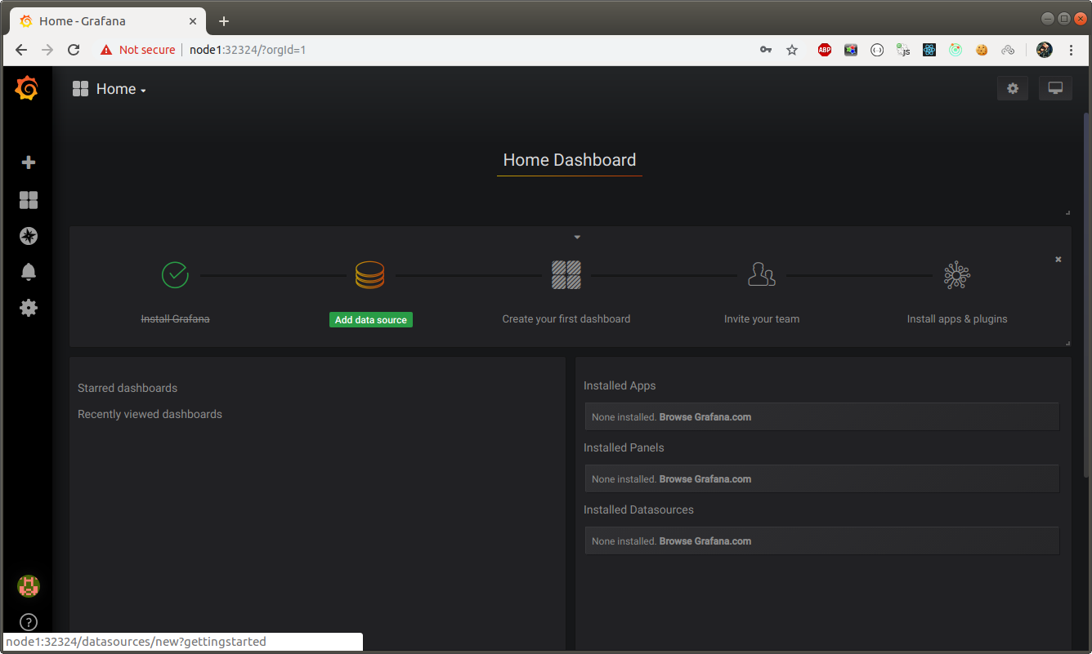Open the Create plus menu in the sidebar
Screen dimensions: 1092x654
tap(29, 162)
